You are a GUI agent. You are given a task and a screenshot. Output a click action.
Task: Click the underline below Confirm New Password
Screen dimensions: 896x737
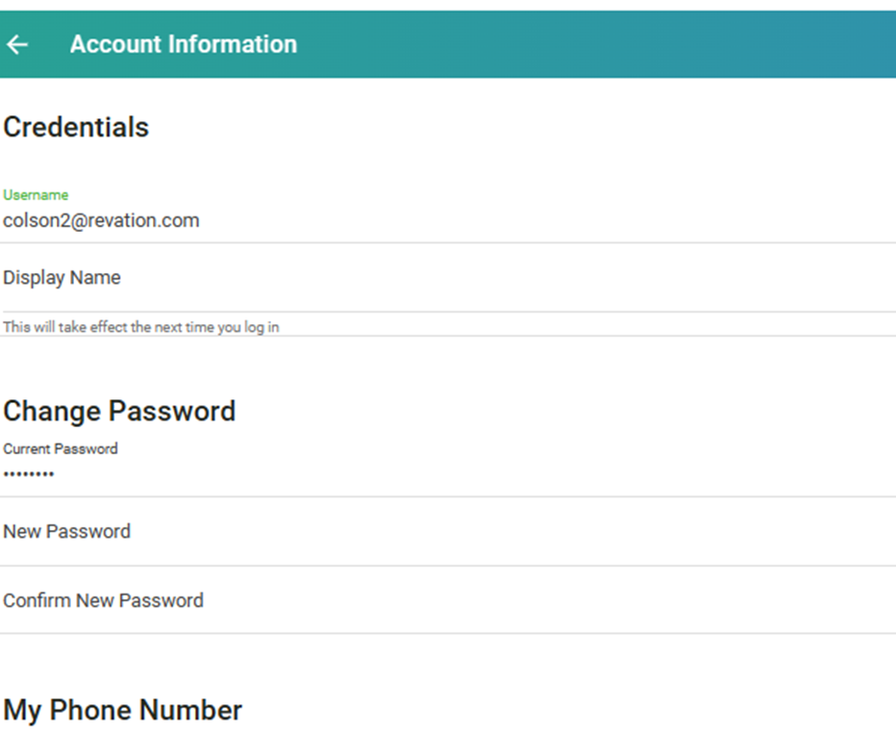(447, 633)
